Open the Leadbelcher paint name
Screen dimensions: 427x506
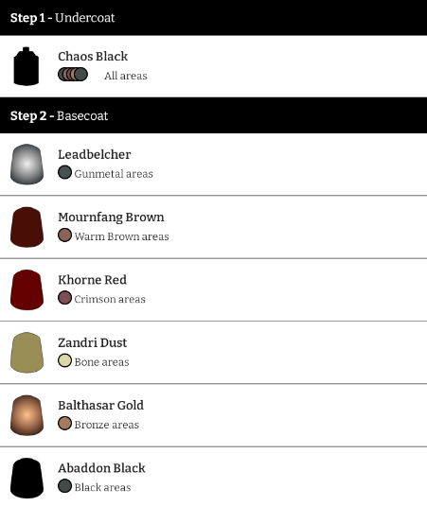click(95, 154)
